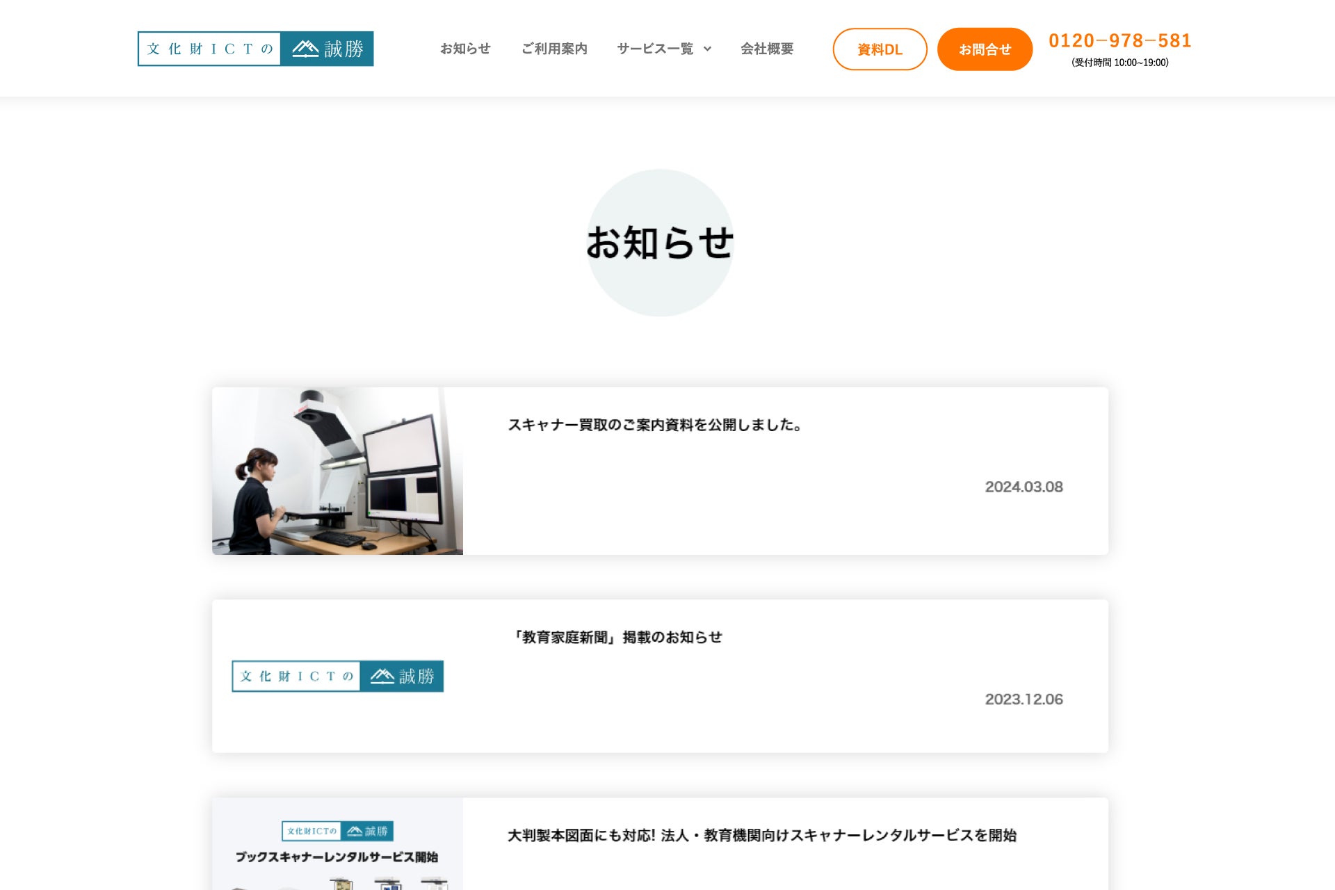Viewport: 1335px width, 890px height.
Task: Open the scanner operator photo thumbnail
Action: pyautogui.click(x=337, y=471)
